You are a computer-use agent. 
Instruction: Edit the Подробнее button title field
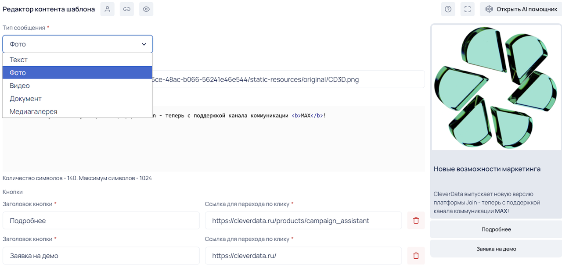(101, 221)
